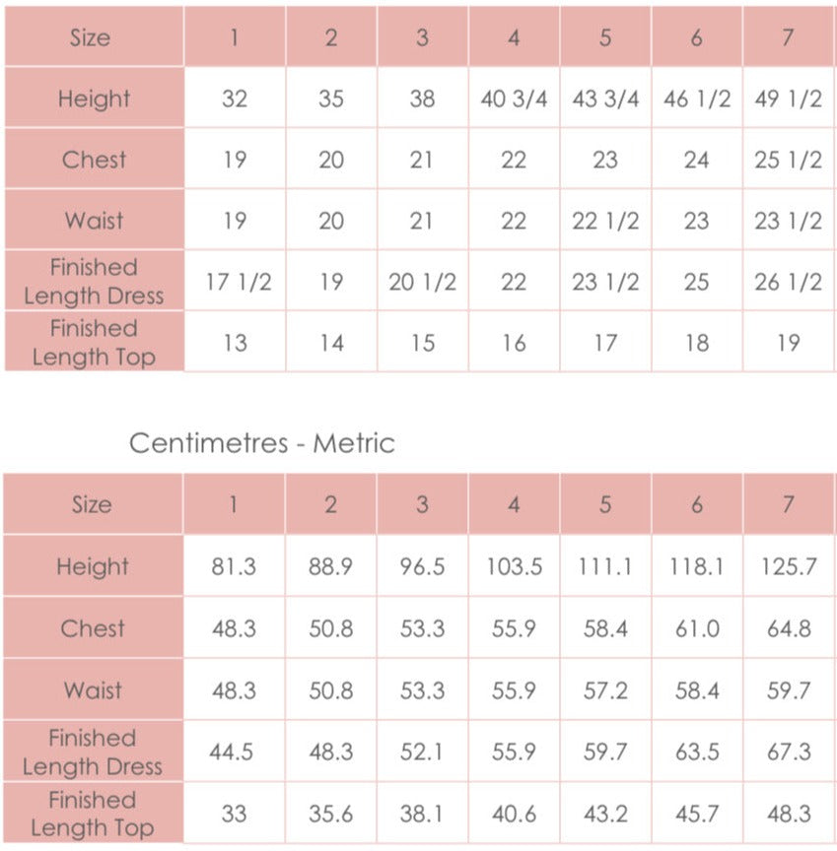
Task: Click the 43 3/4 height value
Action: tap(605, 98)
